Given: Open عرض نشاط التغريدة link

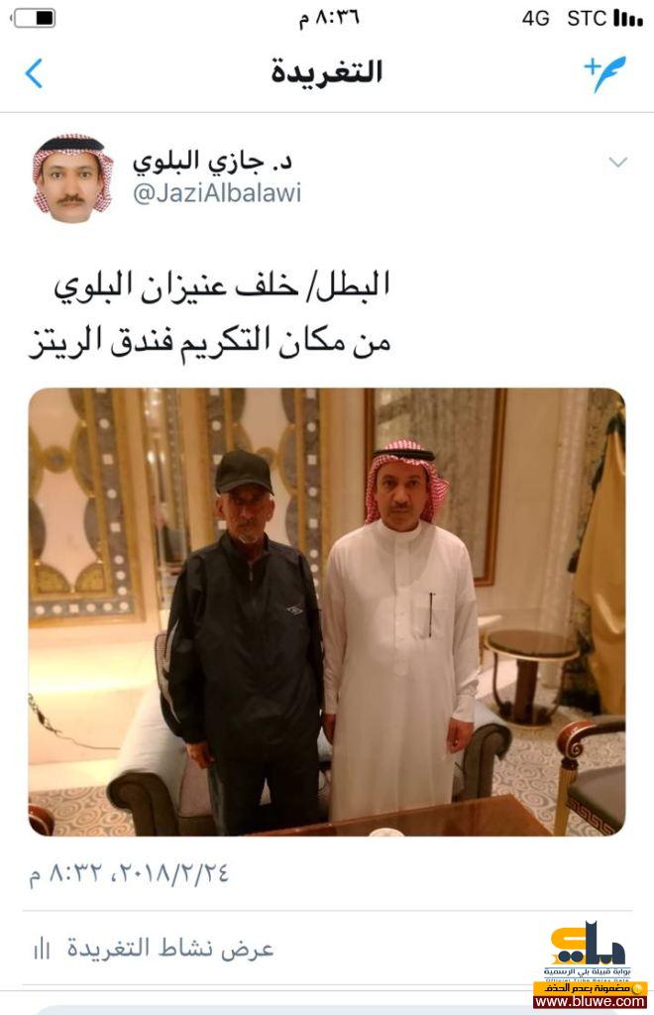Looking at the screenshot, I should [170, 949].
